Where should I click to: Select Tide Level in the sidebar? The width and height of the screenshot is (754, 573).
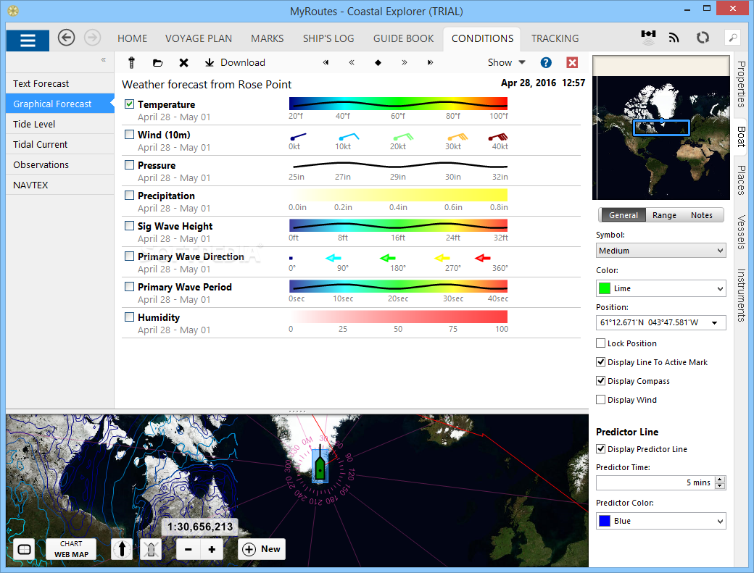pos(34,125)
